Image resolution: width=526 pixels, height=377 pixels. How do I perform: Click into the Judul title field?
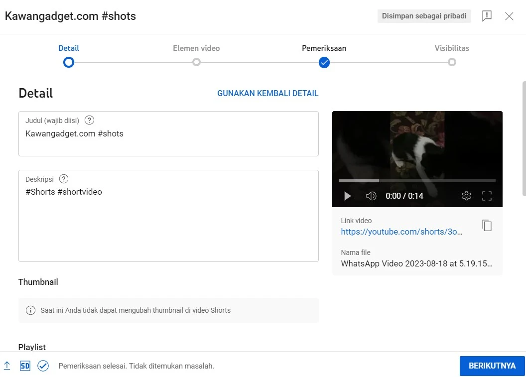click(x=168, y=133)
